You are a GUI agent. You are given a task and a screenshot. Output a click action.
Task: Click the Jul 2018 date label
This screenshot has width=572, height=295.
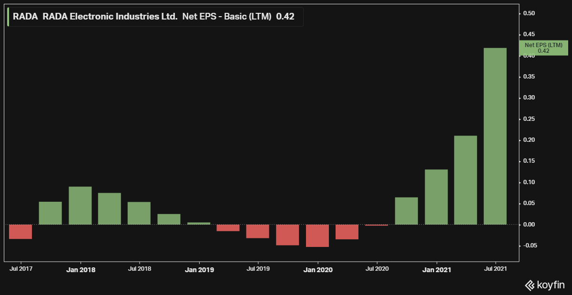[139, 268]
